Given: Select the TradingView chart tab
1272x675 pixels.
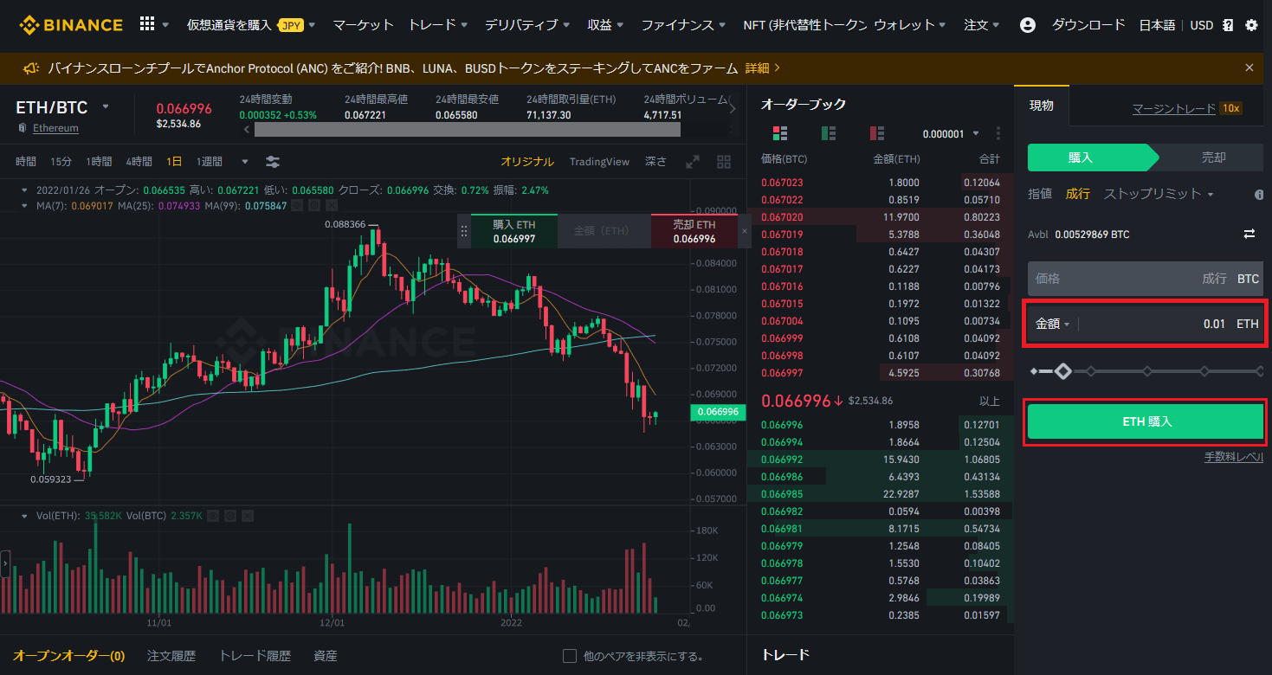Looking at the screenshot, I should pyautogui.click(x=599, y=162).
